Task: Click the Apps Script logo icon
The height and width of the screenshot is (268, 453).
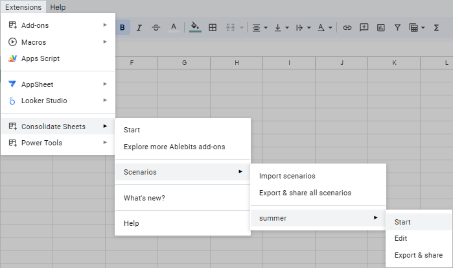Action: coord(12,58)
